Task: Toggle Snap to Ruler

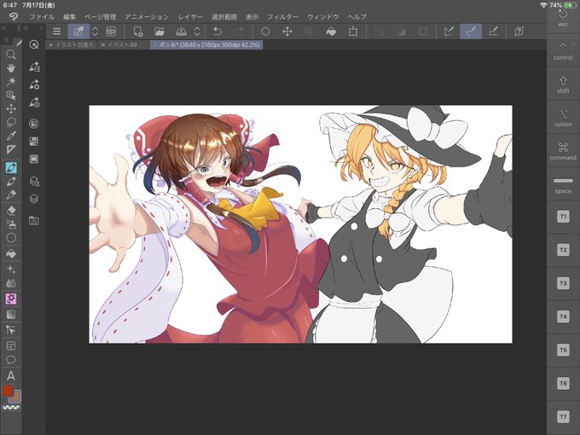Action: pyautogui.click(x=449, y=32)
